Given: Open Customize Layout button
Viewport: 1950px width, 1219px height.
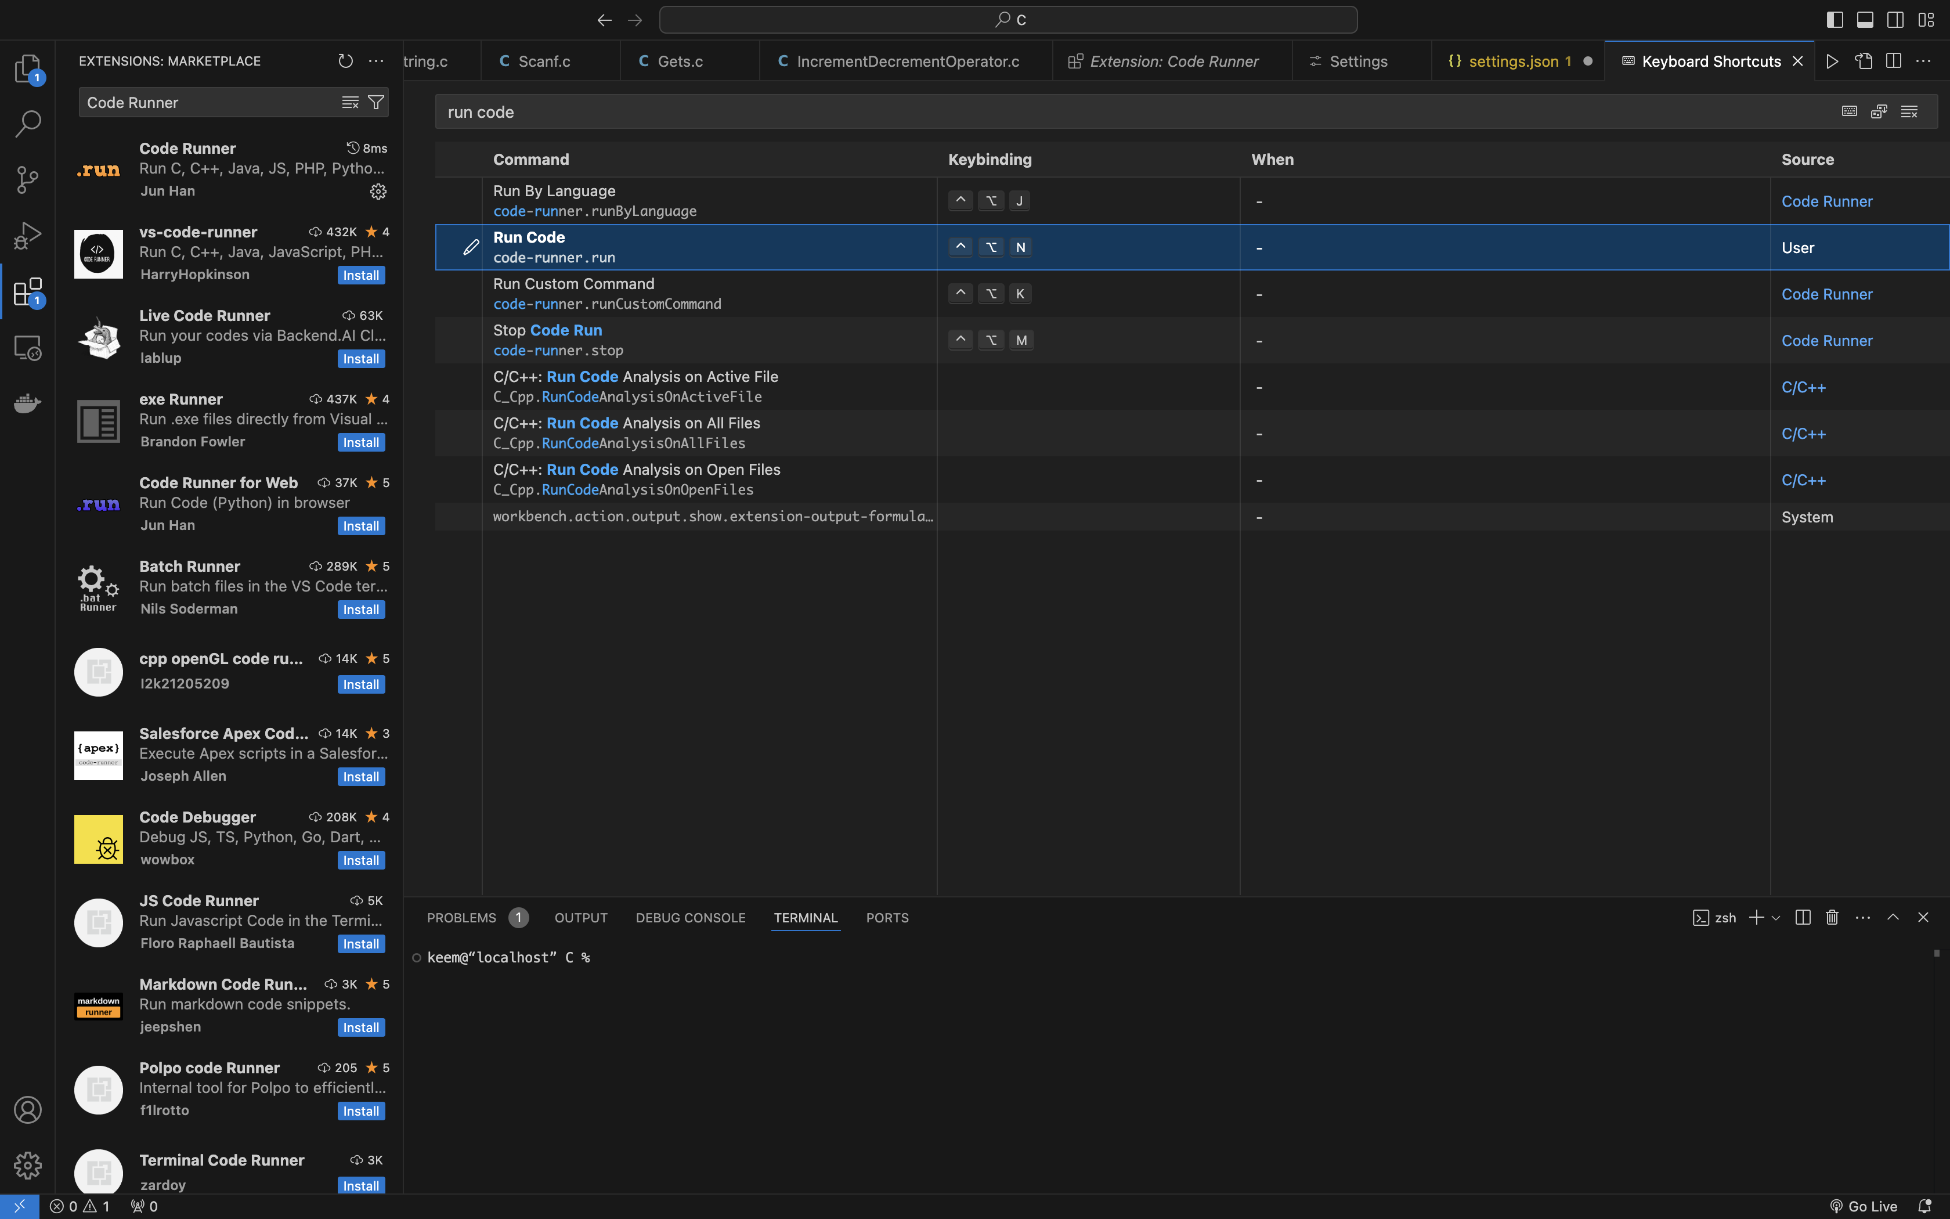Looking at the screenshot, I should coord(1926,19).
